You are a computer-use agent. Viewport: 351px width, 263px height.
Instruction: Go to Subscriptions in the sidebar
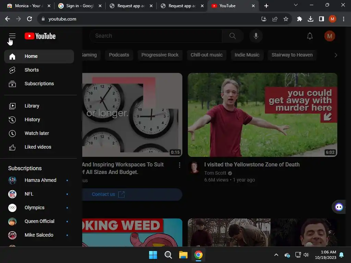coord(39,84)
